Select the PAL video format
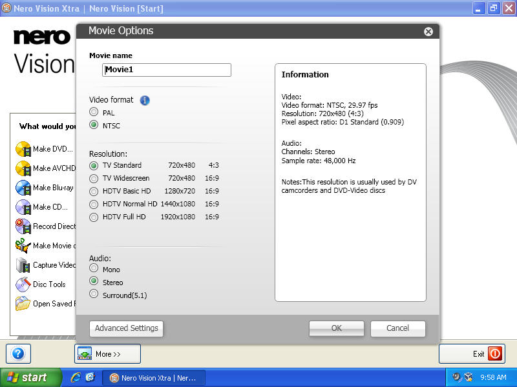Image resolution: width=517 pixels, height=387 pixels. coord(94,112)
